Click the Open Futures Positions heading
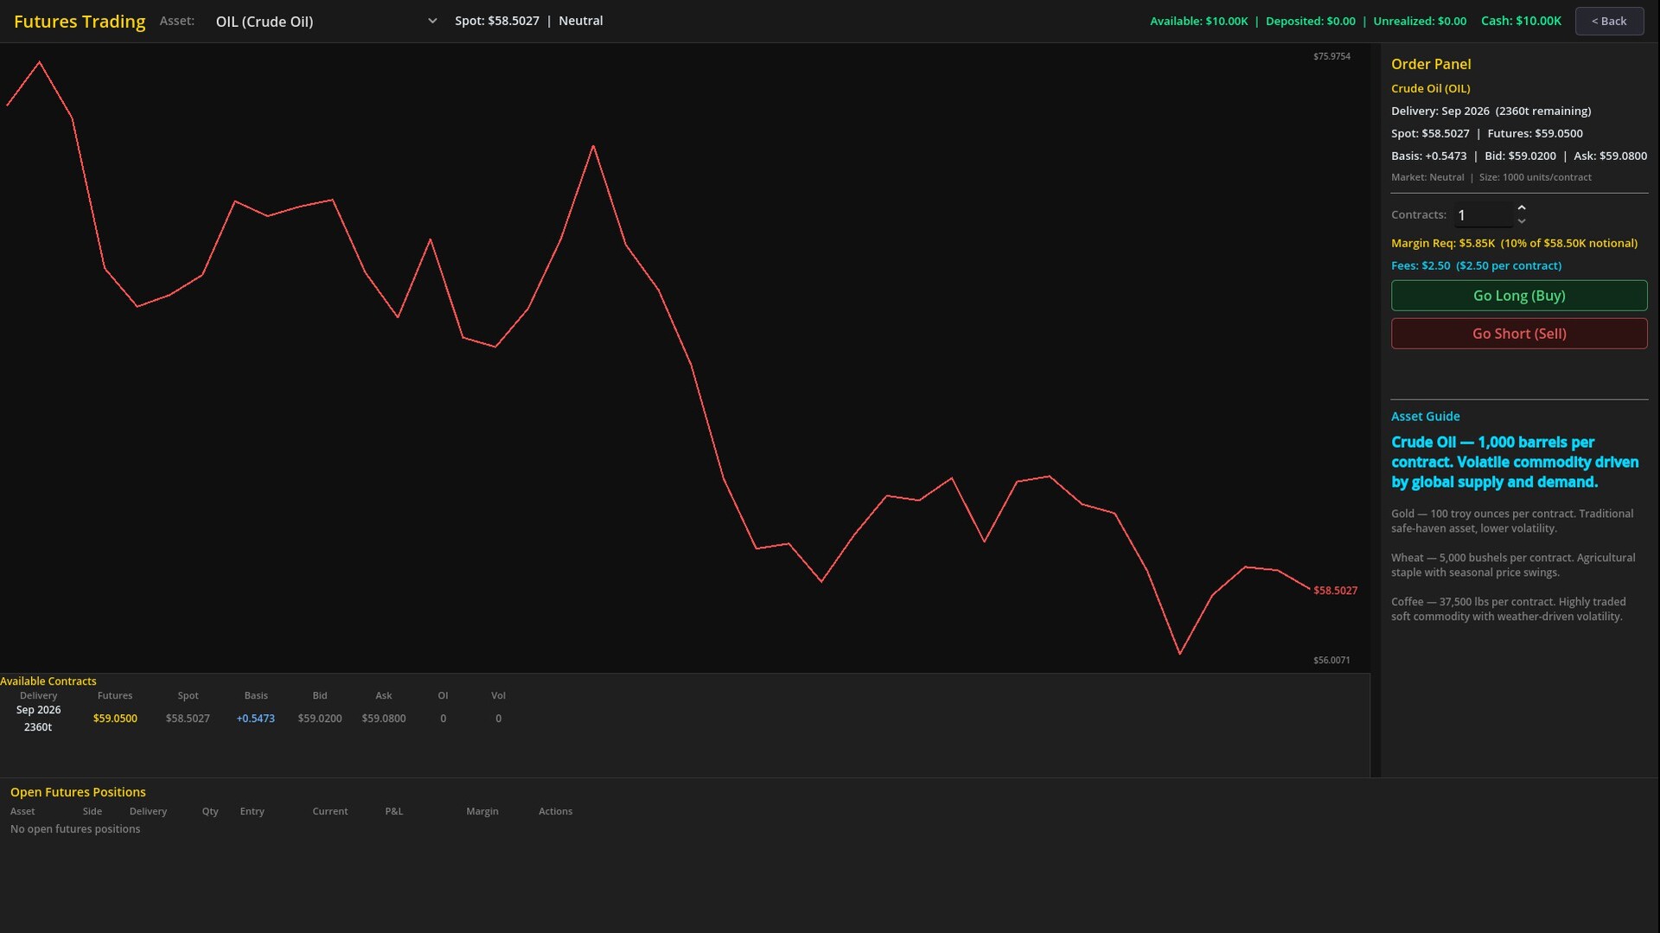This screenshot has height=933, width=1660. [78, 792]
